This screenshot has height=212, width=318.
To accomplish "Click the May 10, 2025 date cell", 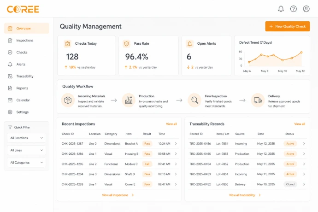I will [x=265, y=184].
